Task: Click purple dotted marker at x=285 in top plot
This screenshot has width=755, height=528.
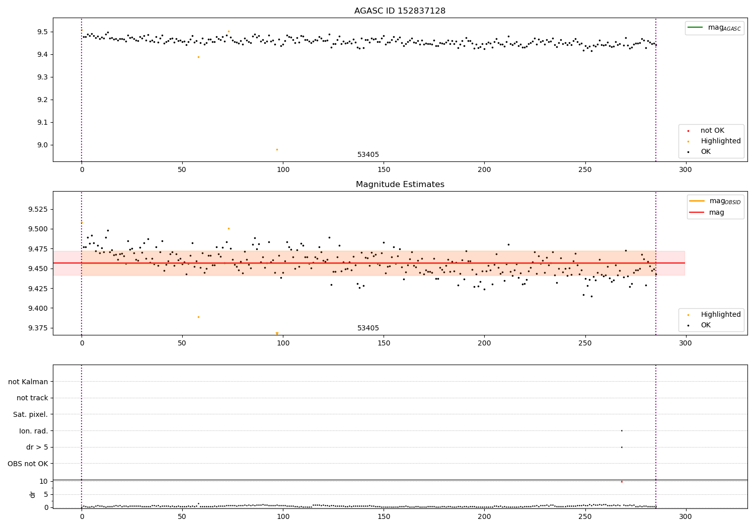Action: [x=655, y=90]
